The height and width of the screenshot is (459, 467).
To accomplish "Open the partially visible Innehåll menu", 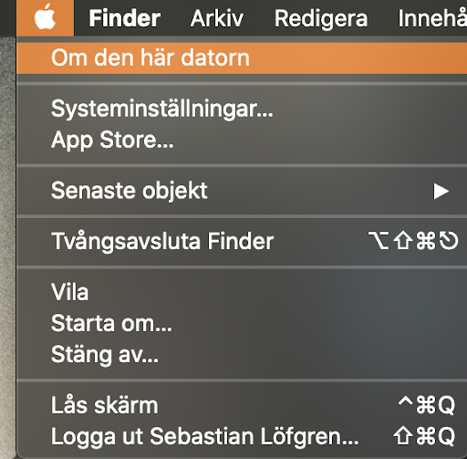I will click(432, 18).
